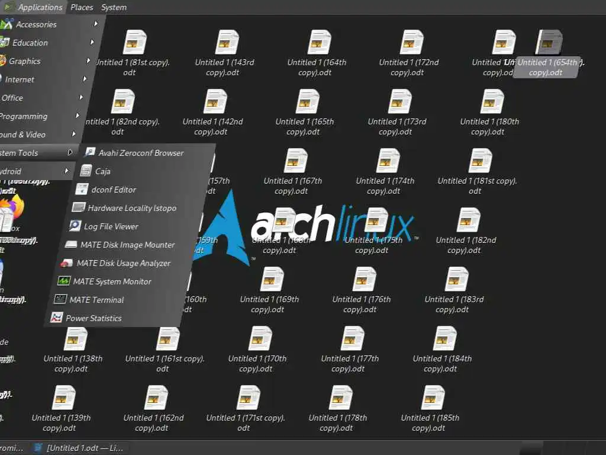Select Untitled 1 (143rd copy).odt file icon
The image size is (606, 455).
[227, 42]
